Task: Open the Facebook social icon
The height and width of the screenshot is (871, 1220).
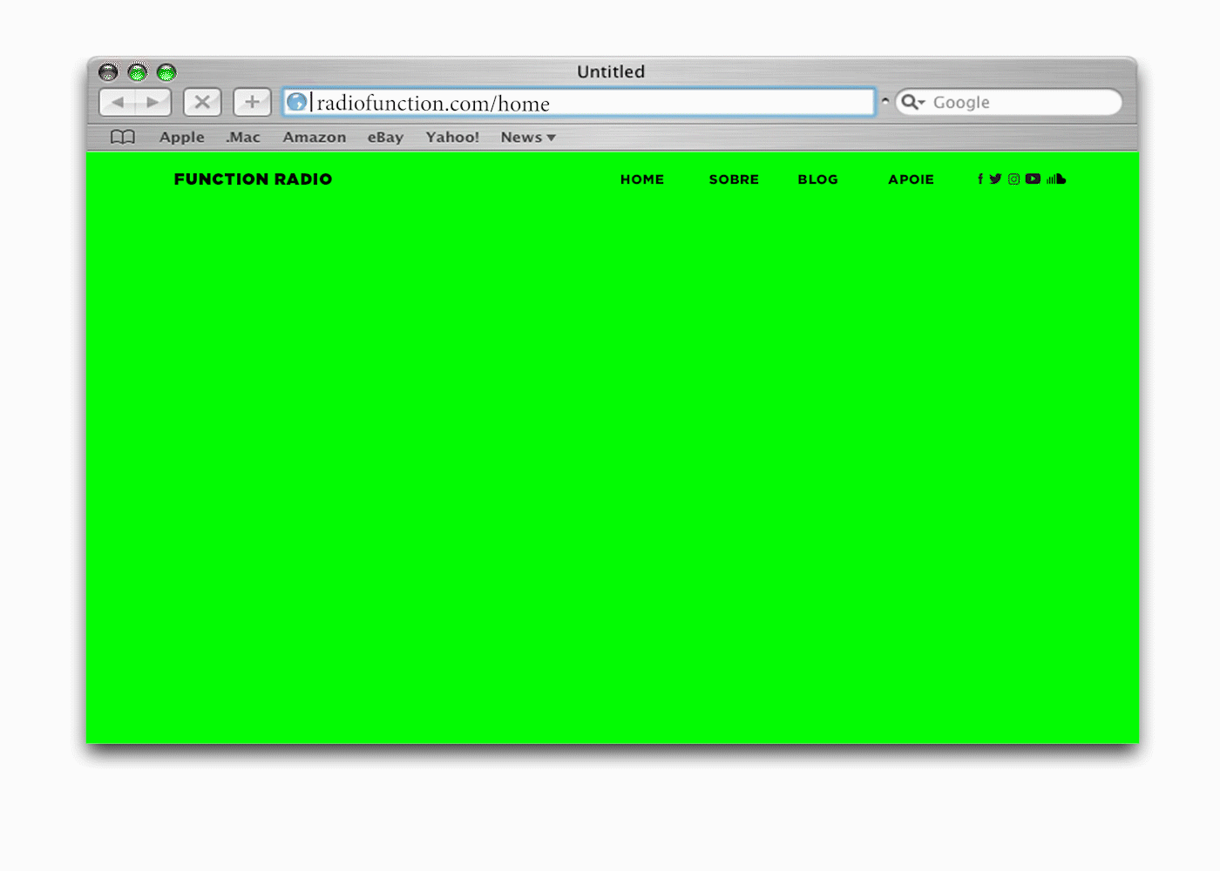Action: coord(980,179)
